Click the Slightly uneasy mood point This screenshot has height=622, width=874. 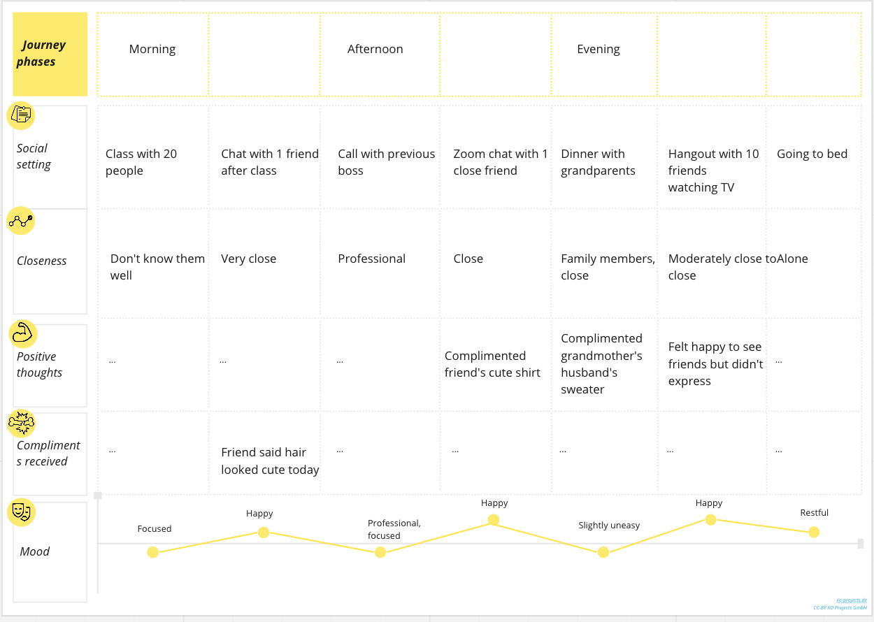(x=603, y=552)
